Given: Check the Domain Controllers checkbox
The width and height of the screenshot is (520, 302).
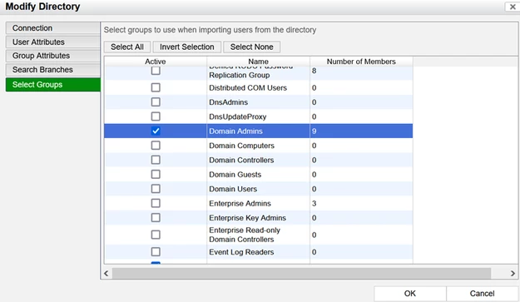Looking at the screenshot, I should click(x=156, y=160).
